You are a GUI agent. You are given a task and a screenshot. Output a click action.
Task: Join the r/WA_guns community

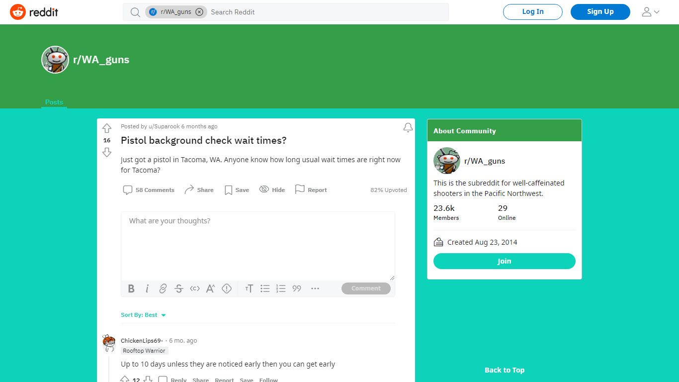(505, 261)
